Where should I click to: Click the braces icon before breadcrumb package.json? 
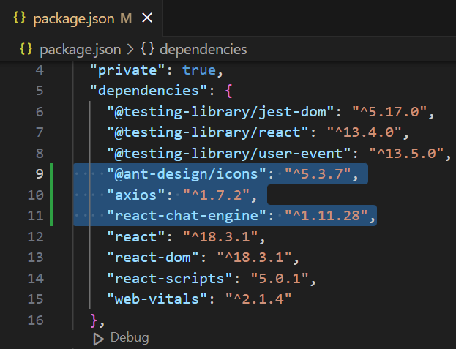(26, 49)
